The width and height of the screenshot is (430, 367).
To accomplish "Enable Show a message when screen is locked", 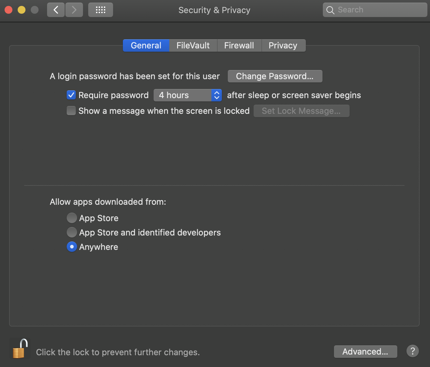I will click(71, 111).
